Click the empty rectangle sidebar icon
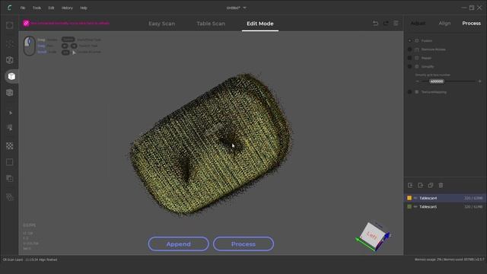Viewport: 487px width, 274px height. pyautogui.click(x=10, y=162)
